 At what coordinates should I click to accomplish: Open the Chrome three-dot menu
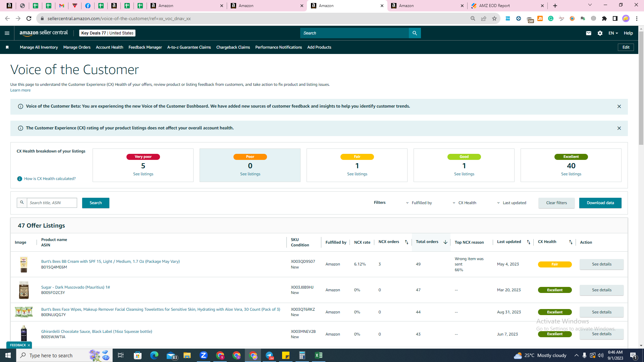[637, 18]
